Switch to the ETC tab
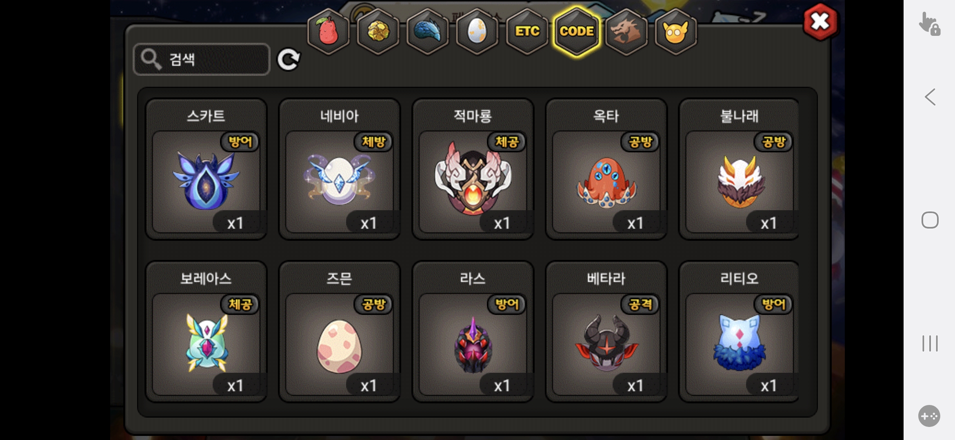This screenshot has height=440, width=955. [x=527, y=31]
